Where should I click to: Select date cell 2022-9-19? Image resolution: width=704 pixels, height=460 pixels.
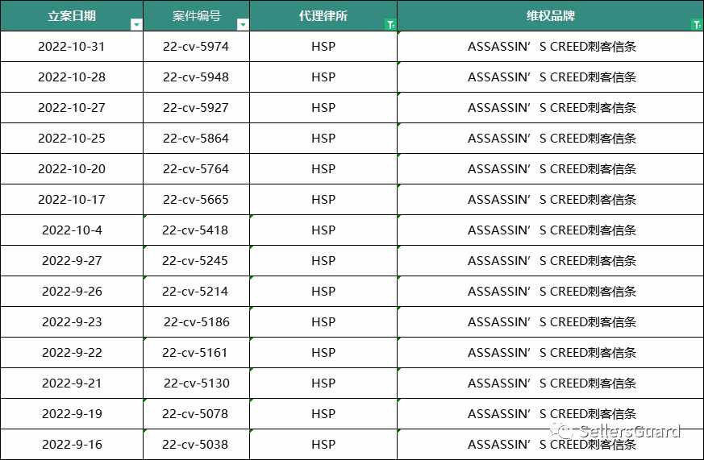tap(72, 414)
